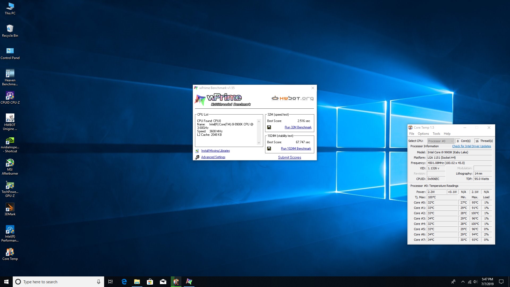
Task: Expand the Select CPU Processor #0 dropdown
Action: pos(441,141)
